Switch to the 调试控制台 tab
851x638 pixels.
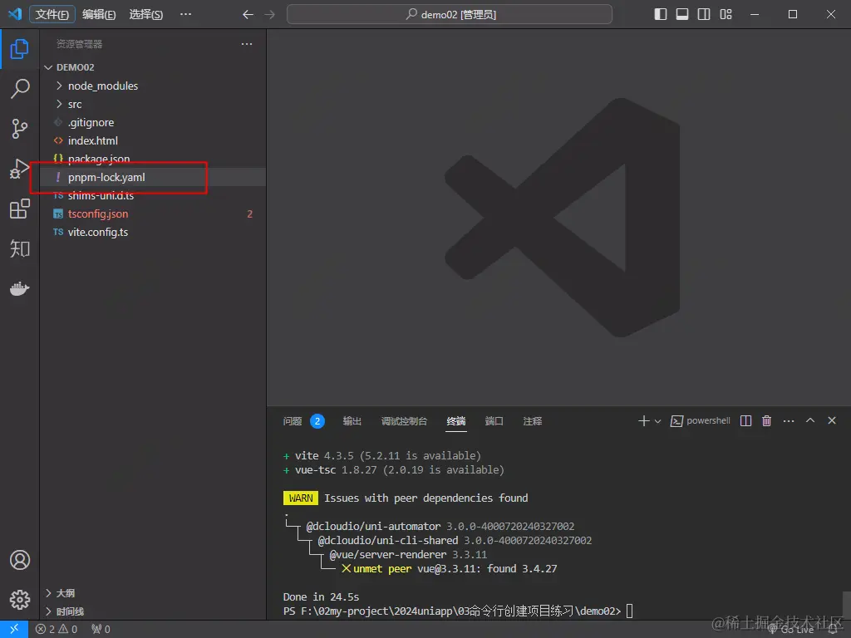(x=404, y=421)
